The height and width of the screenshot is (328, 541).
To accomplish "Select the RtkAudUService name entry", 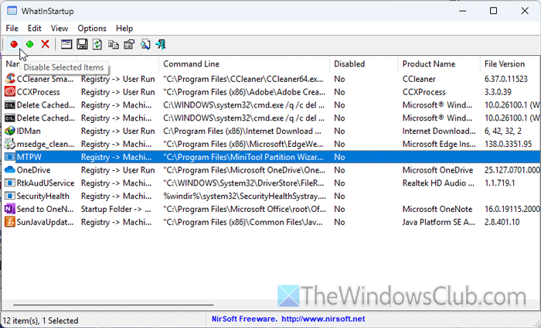I will 46,183.
